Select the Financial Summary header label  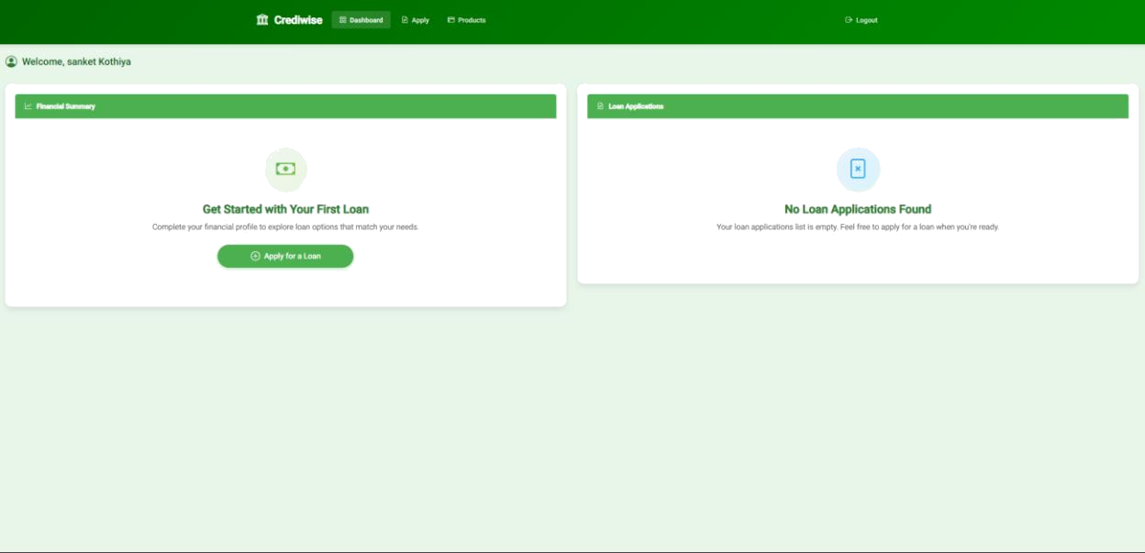coord(65,106)
